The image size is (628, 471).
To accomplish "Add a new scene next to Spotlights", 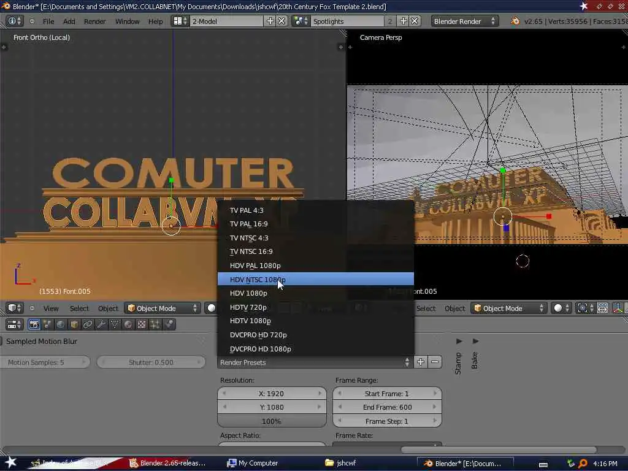I will (404, 21).
